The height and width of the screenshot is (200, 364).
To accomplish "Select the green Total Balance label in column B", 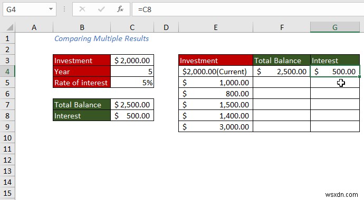I will (x=82, y=105).
